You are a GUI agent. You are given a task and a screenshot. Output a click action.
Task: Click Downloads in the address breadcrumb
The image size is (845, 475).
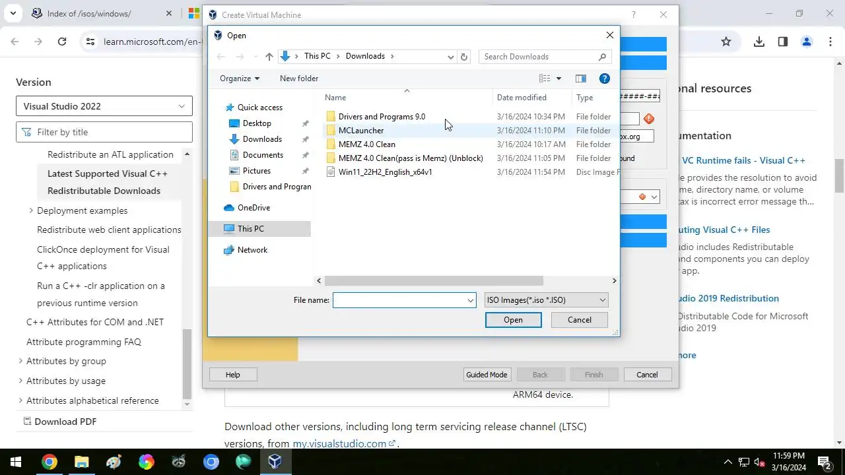click(365, 57)
